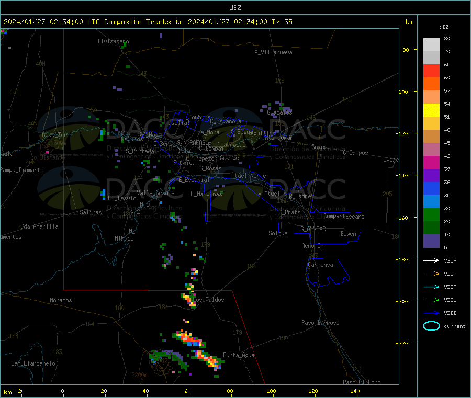Click the 'Cda_Amarilla' map label
The height and width of the screenshot is (398, 471).
point(39,226)
